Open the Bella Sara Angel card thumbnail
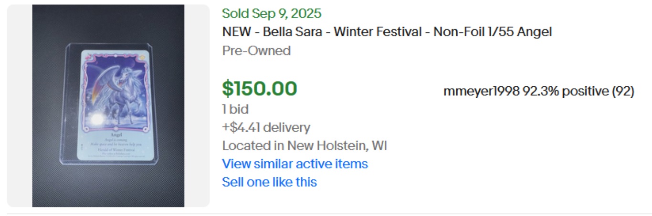Image resolution: width=652 pixels, height=216 pixels. [108, 106]
